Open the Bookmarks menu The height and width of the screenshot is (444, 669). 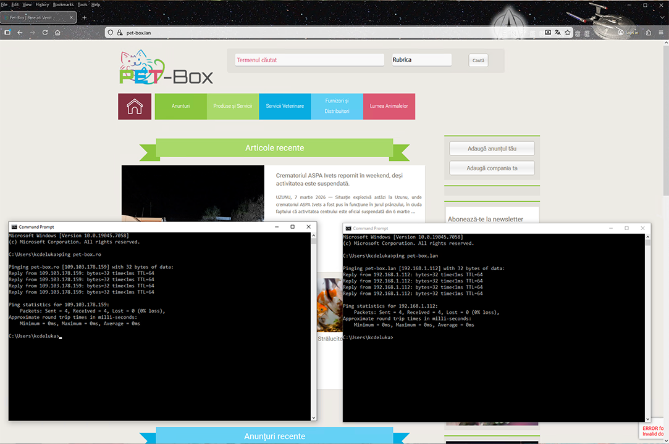[62, 4]
